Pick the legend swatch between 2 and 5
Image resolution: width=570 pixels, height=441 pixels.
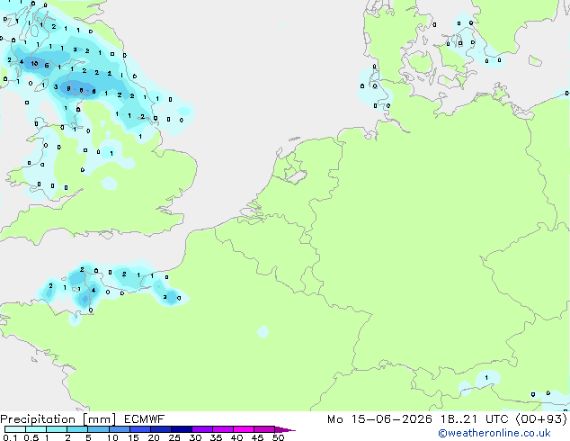(77, 429)
